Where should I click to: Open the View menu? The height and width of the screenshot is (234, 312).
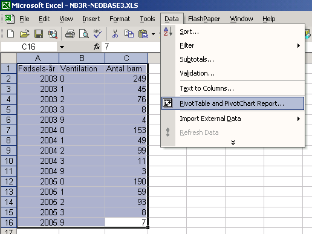coord(66,19)
